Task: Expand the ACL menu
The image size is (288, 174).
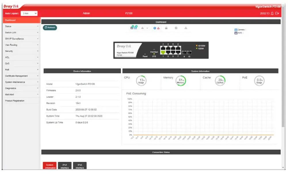Action: tap(22, 58)
